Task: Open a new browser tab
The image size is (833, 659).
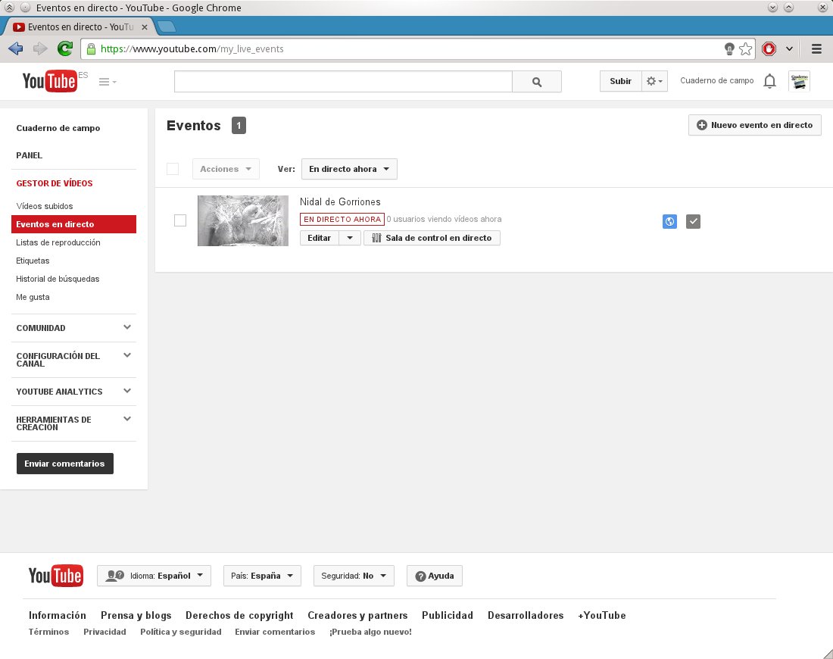Action: tap(167, 27)
